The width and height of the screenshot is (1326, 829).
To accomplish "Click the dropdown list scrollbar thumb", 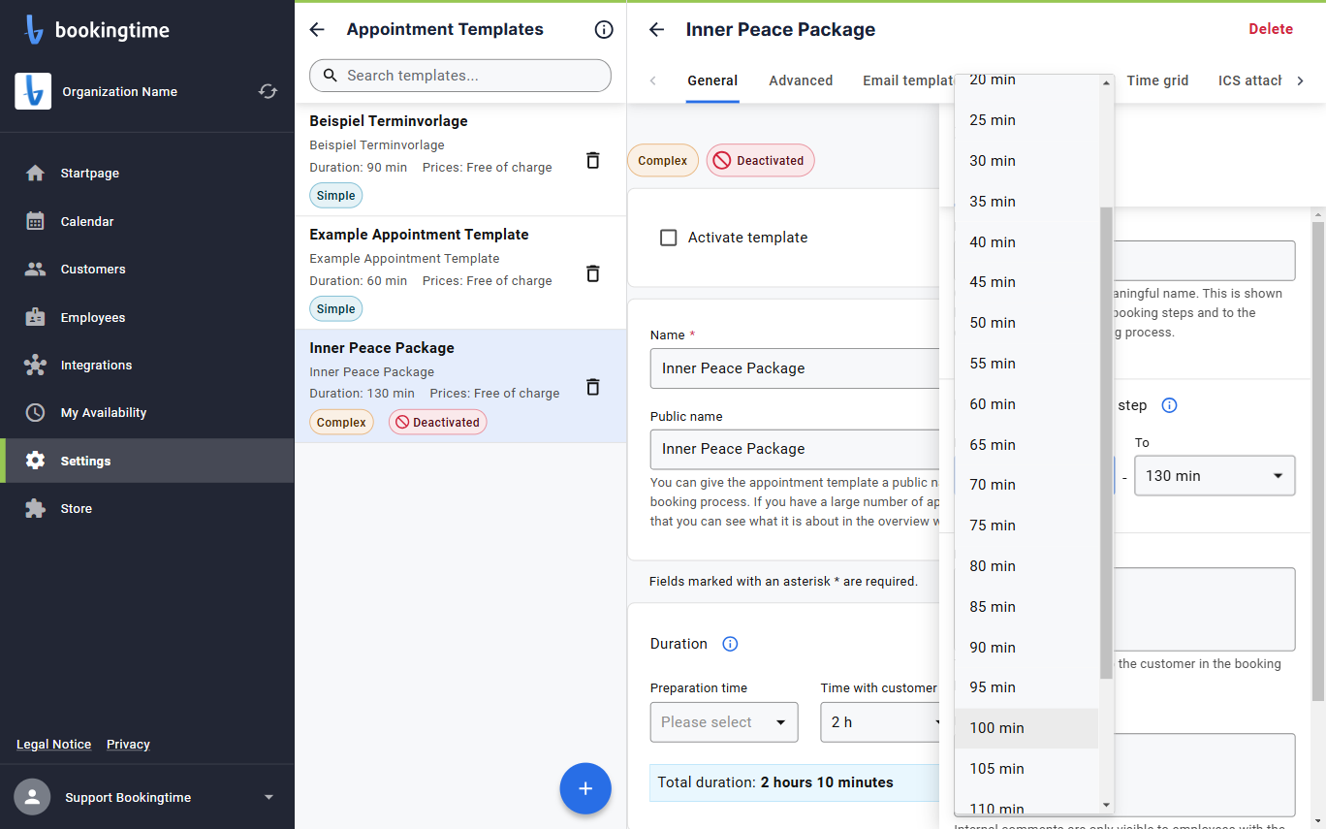I will [1106, 442].
